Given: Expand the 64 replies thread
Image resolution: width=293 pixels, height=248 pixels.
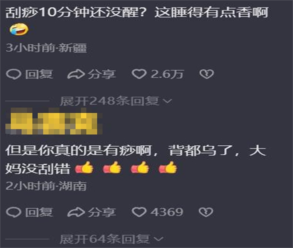Looking at the screenshot, I should [x=112, y=239].
